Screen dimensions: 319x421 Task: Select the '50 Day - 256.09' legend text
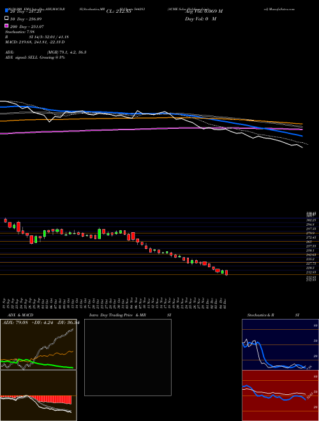point(26,19)
